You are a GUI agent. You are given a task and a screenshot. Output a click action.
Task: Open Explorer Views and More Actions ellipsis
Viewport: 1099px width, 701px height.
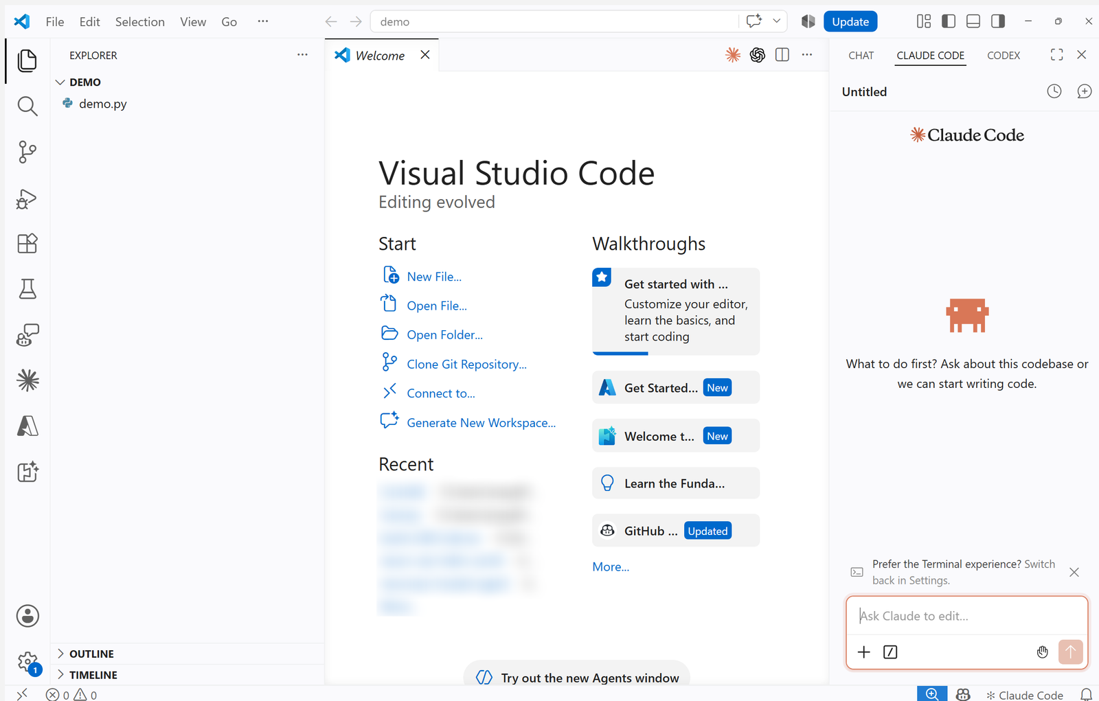(302, 55)
